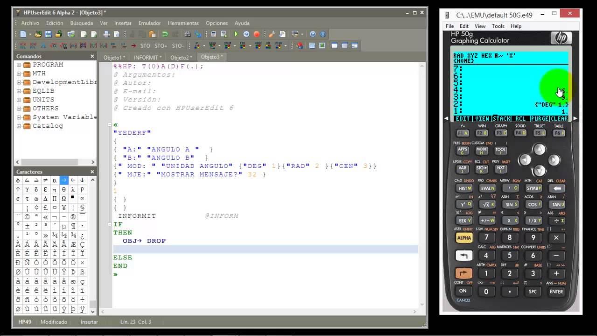This screenshot has height=336, width=597.
Task: Click the calculator EVAL key
Action: coord(487,188)
